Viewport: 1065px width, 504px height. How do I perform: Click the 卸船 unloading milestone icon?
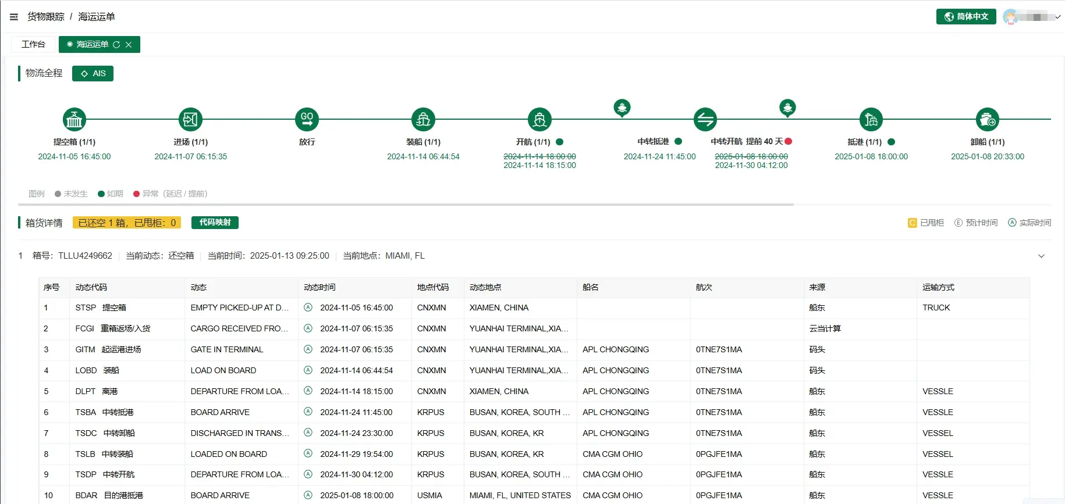coord(988,120)
